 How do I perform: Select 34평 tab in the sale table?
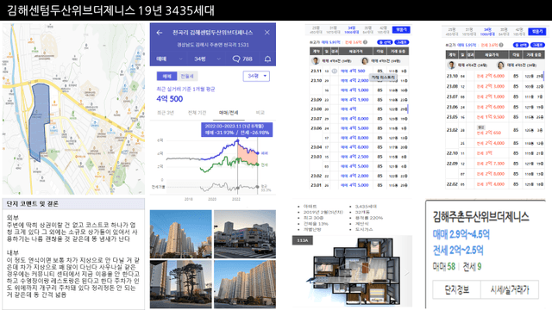351,30
